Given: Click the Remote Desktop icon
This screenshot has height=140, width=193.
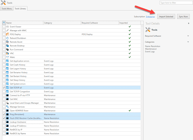Looking at the screenshot, I should pos(8,46).
